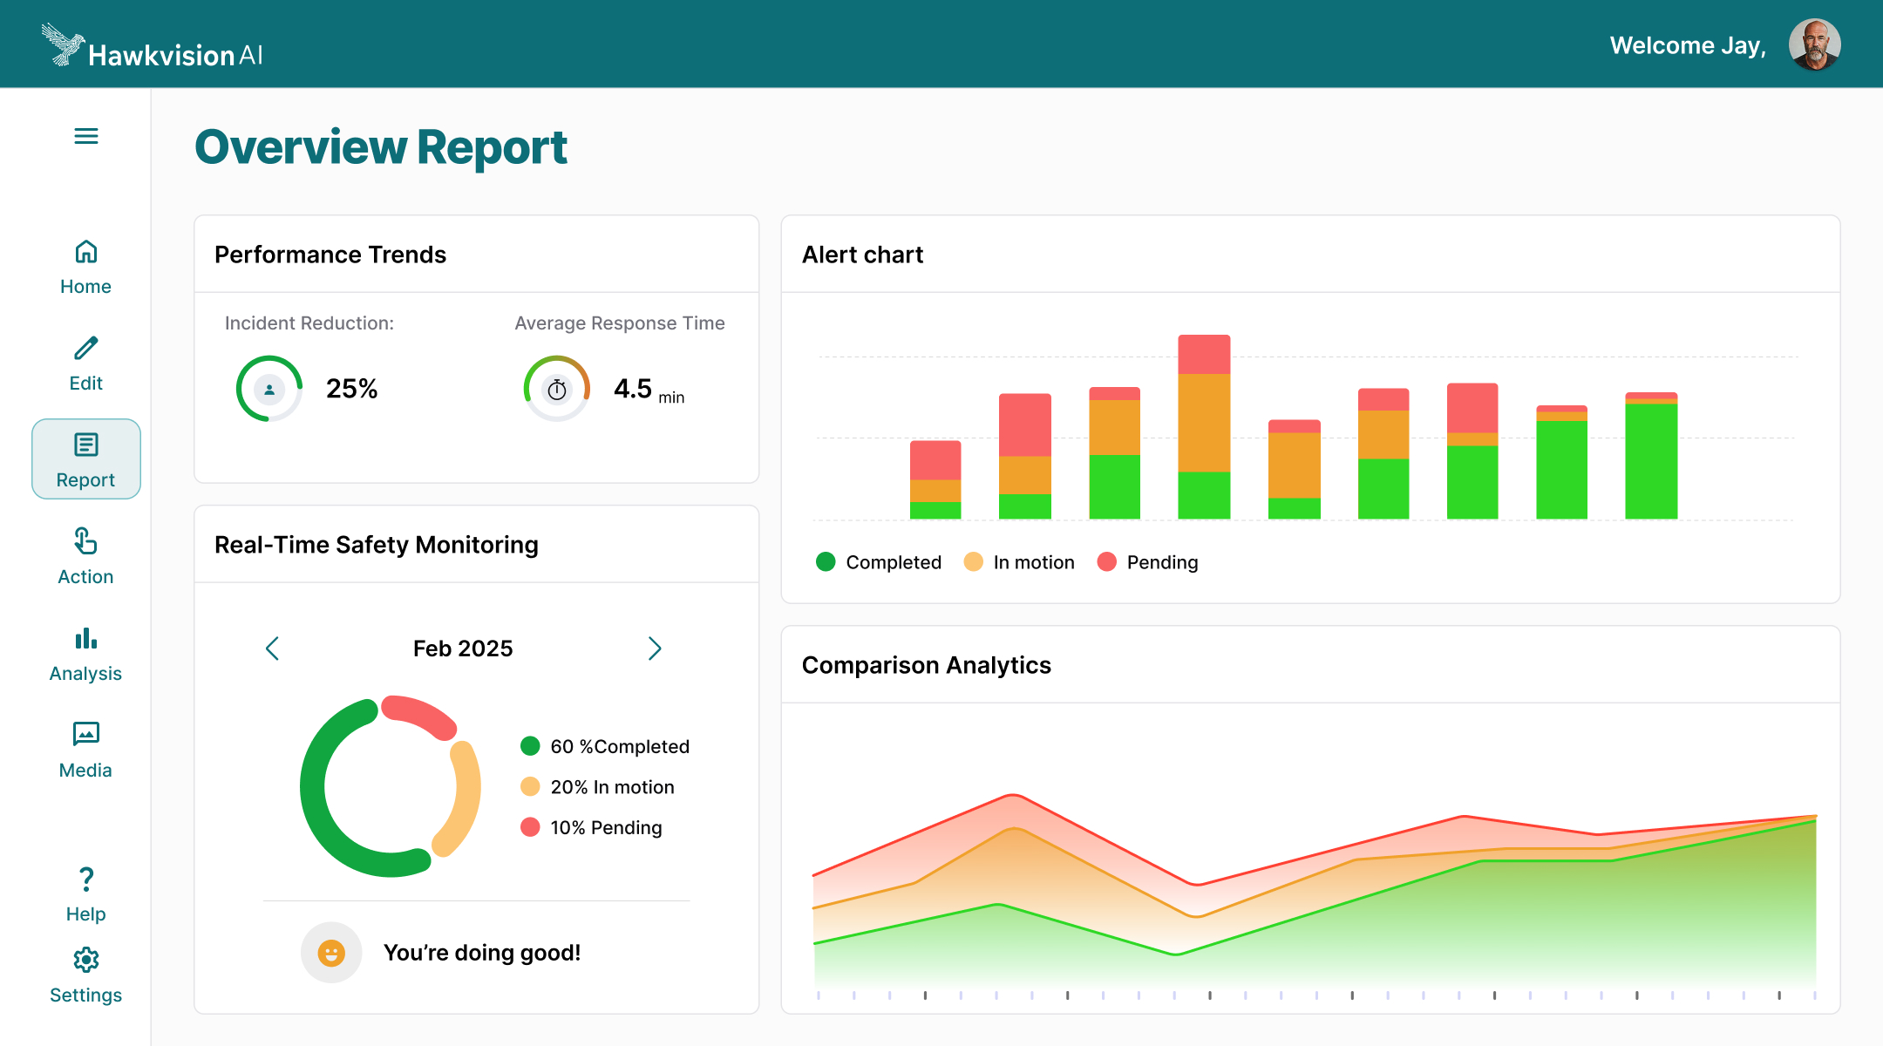Open the Action tool in the sidebar
The image size is (1883, 1046).
(85, 542)
